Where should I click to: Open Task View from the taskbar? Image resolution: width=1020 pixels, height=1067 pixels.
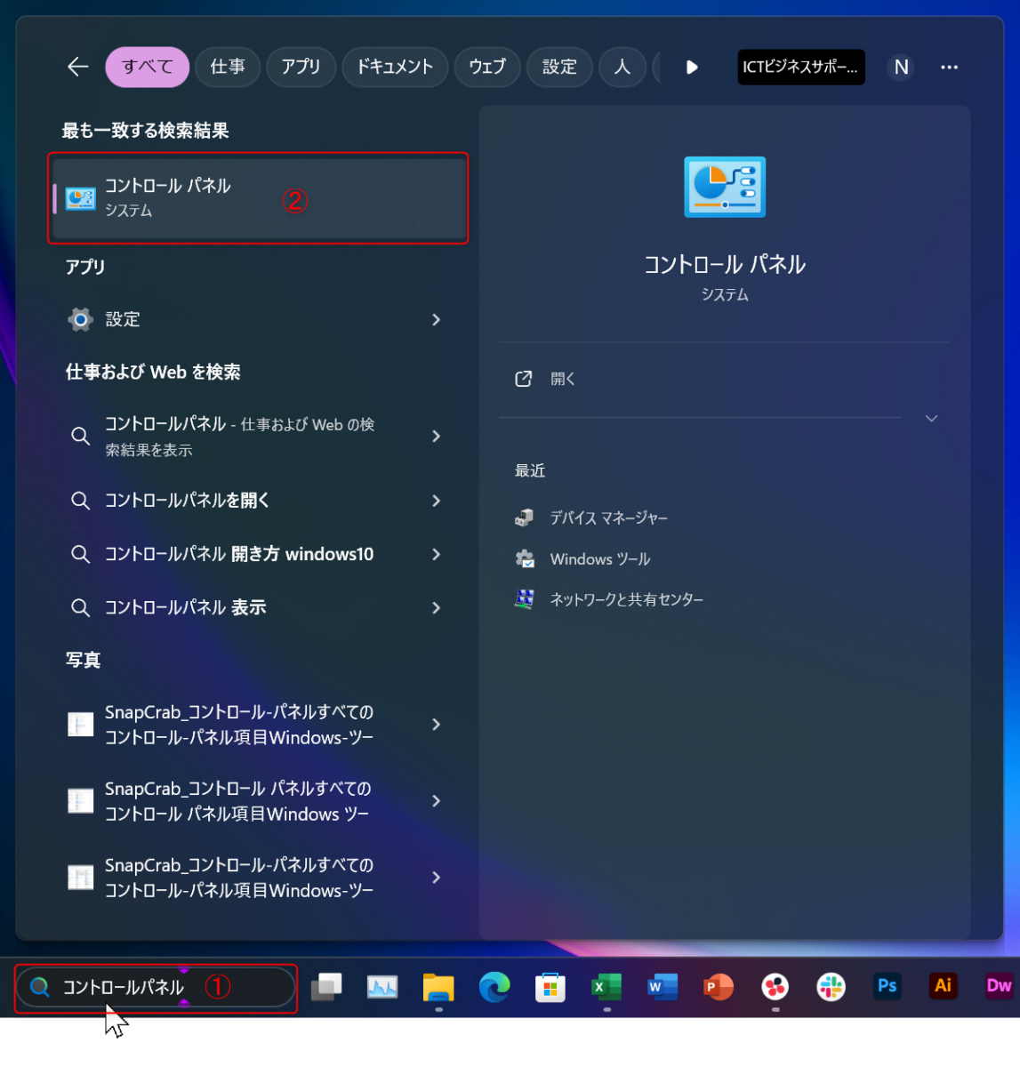coord(326,986)
